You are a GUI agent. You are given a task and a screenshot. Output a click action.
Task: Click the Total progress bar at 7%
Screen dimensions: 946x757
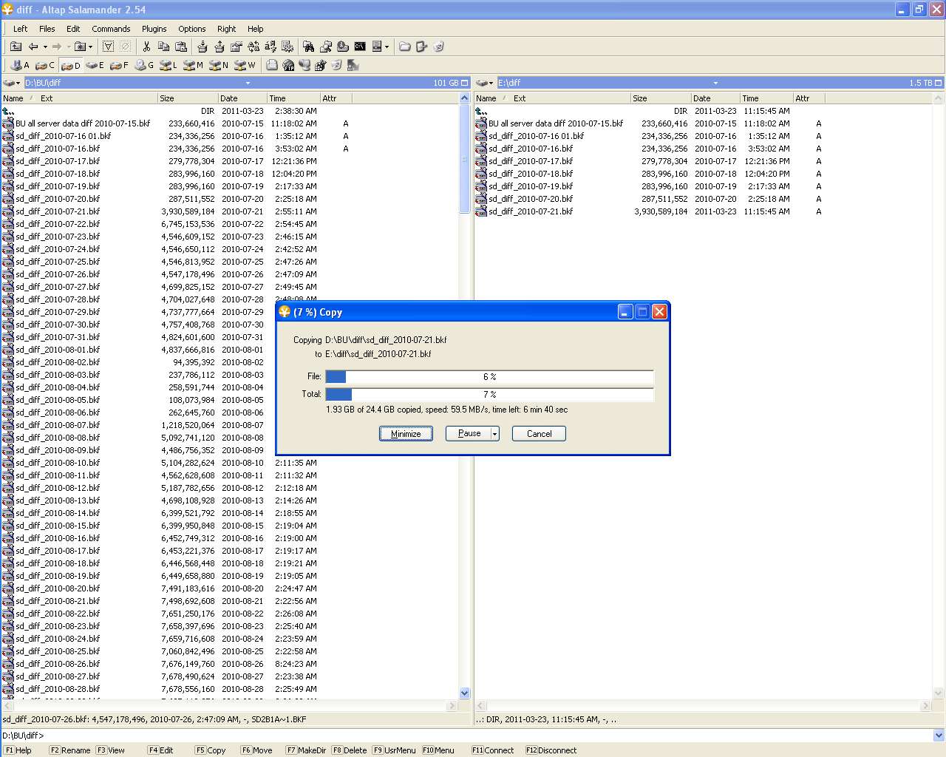point(489,395)
